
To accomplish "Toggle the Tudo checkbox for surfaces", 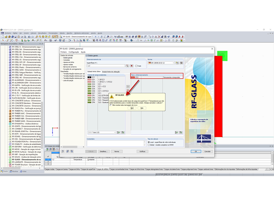I will point(136,66).
